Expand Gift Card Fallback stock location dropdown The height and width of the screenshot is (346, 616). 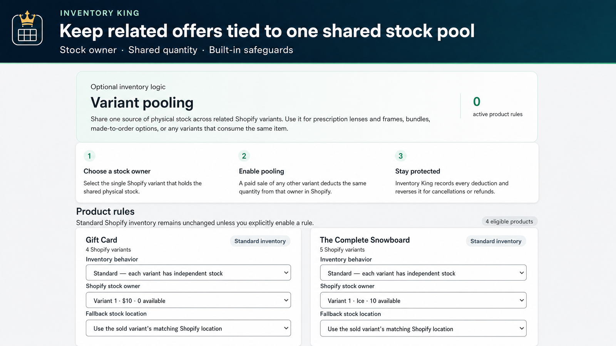coord(188,328)
